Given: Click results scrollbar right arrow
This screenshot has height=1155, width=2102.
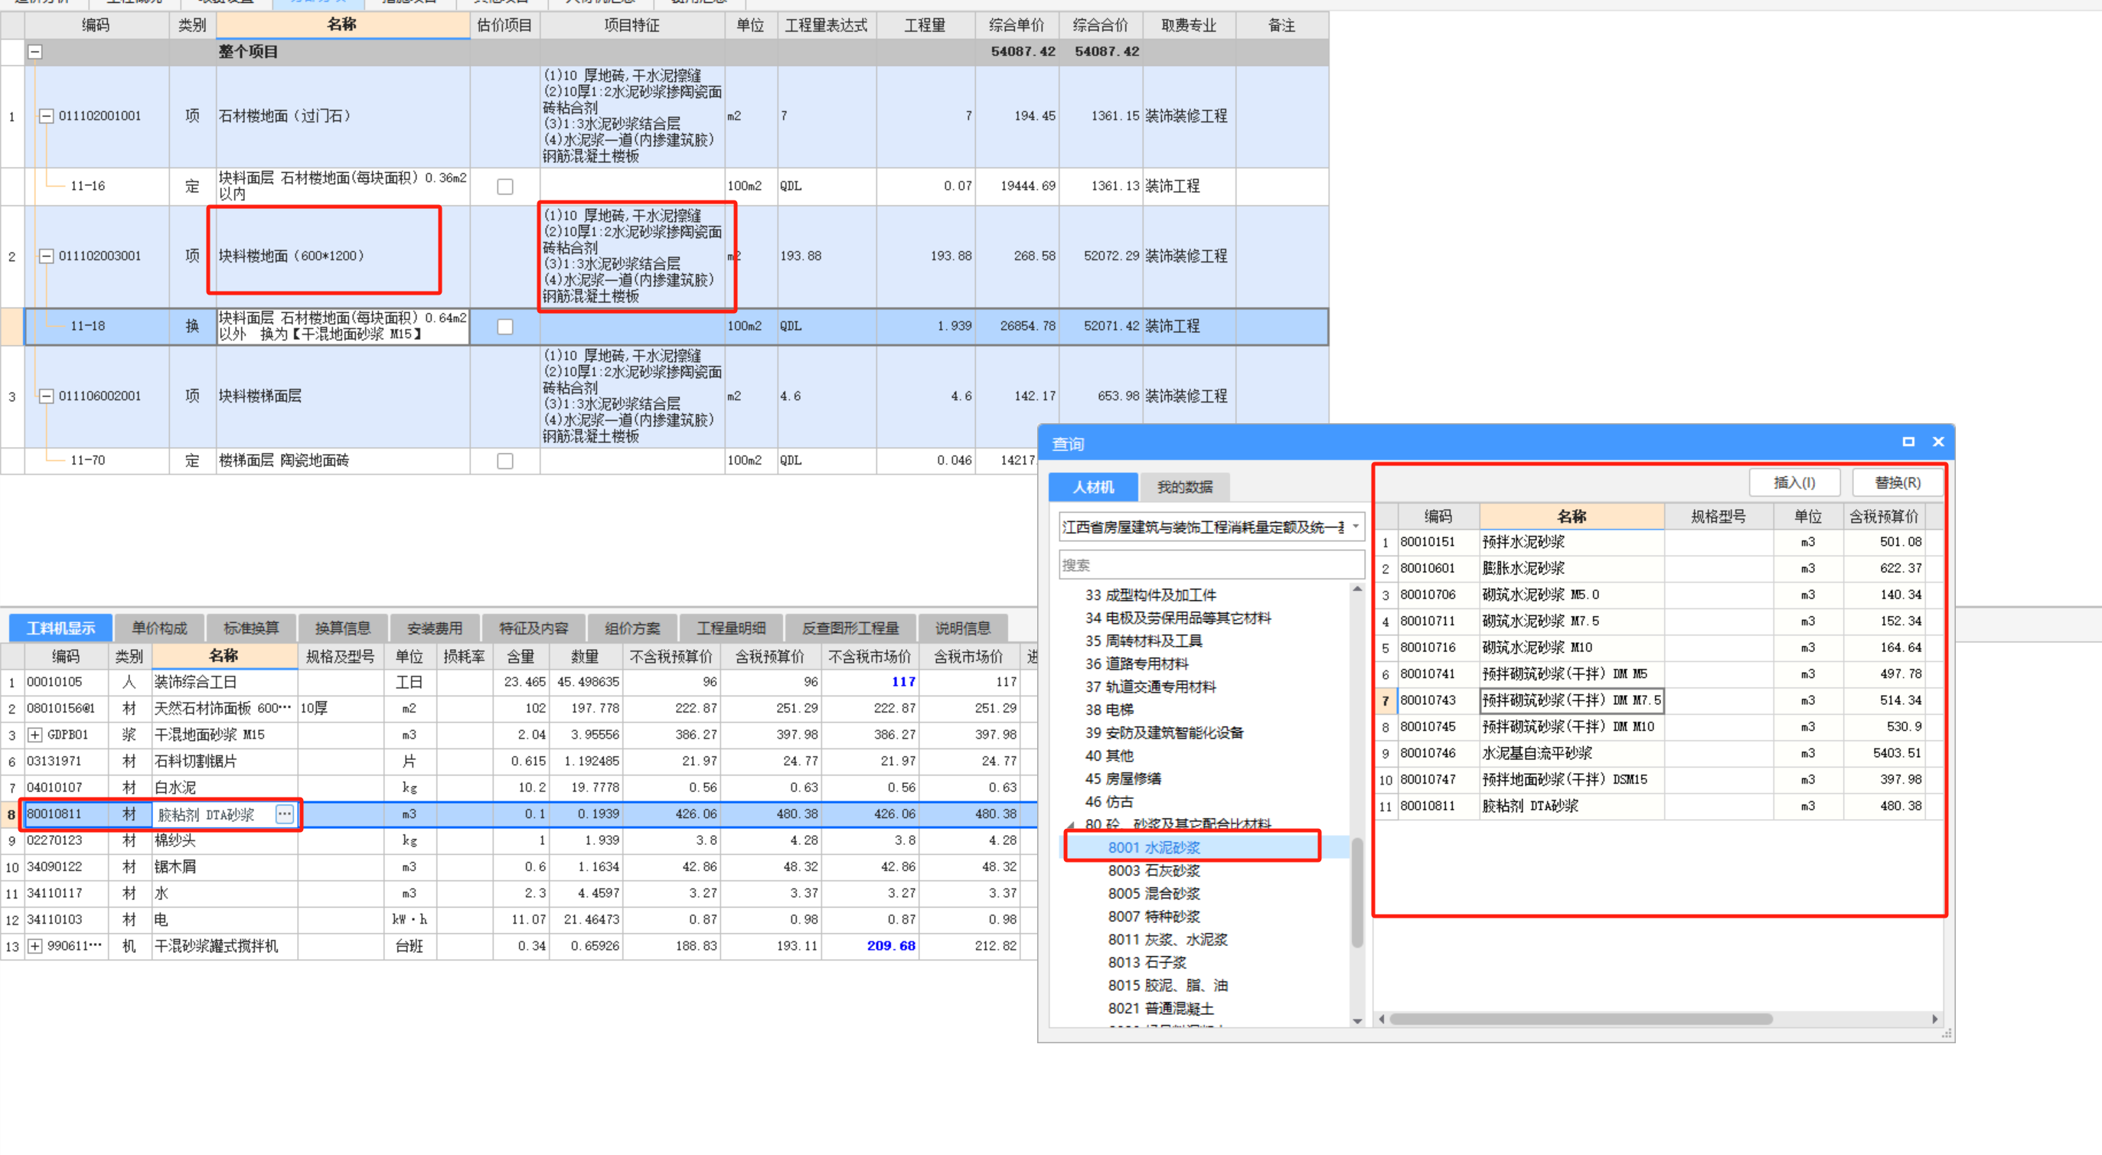Looking at the screenshot, I should (1934, 1020).
